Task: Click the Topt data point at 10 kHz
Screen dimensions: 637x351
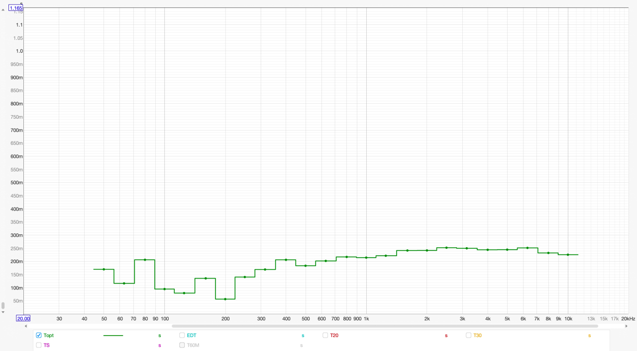Action: pos(568,255)
